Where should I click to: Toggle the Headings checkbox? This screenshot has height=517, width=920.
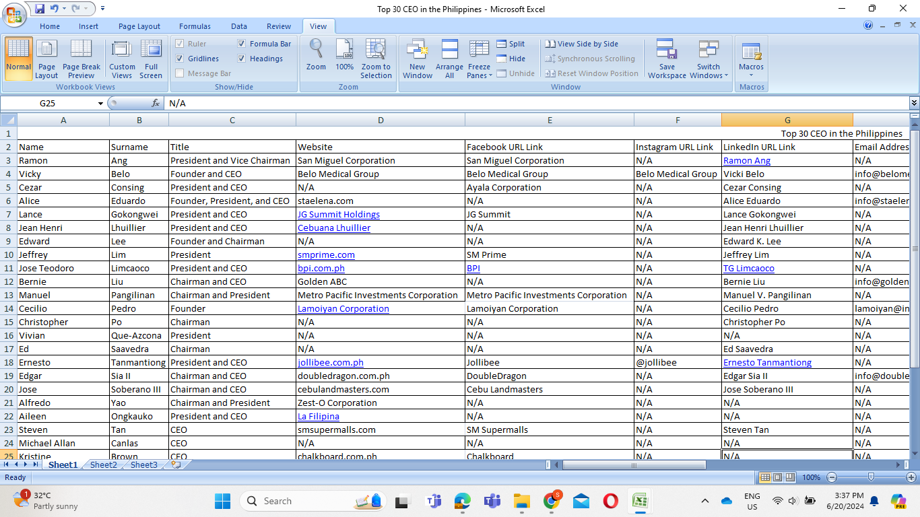pyautogui.click(x=242, y=59)
